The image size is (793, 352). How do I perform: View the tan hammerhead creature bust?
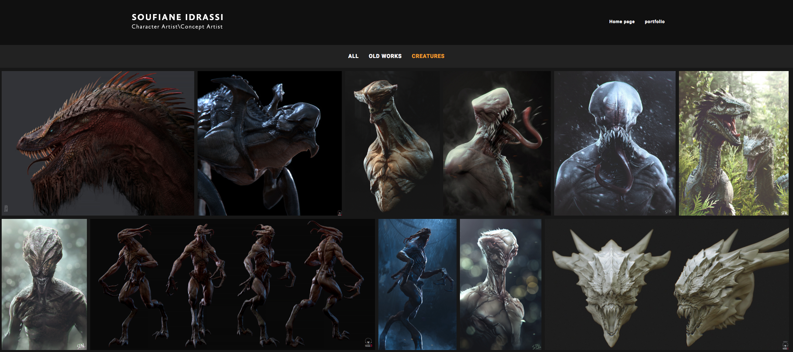pyautogui.click(x=392, y=143)
